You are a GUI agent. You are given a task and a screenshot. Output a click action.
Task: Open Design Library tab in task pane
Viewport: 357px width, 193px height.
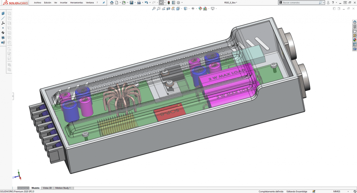click(x=355, y=26)
